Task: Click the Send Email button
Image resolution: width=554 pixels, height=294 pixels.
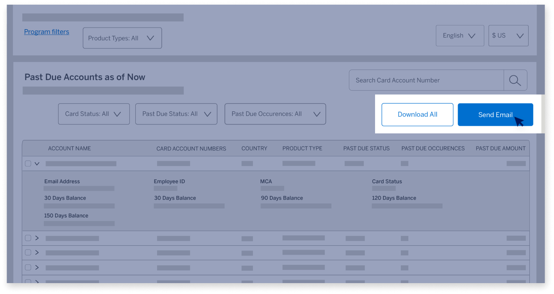Action: coord(495,114)
